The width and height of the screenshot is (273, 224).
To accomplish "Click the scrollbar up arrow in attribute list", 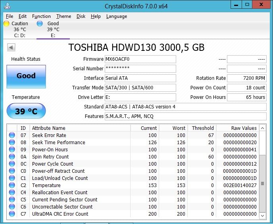I will (x=263, y=128).
